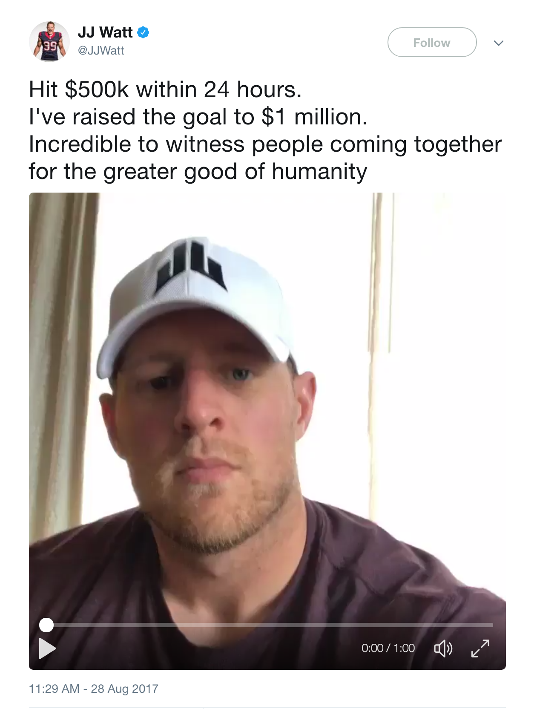Click the "greater good of humanity" text line

pyautogui.click(x=198, y=171)
